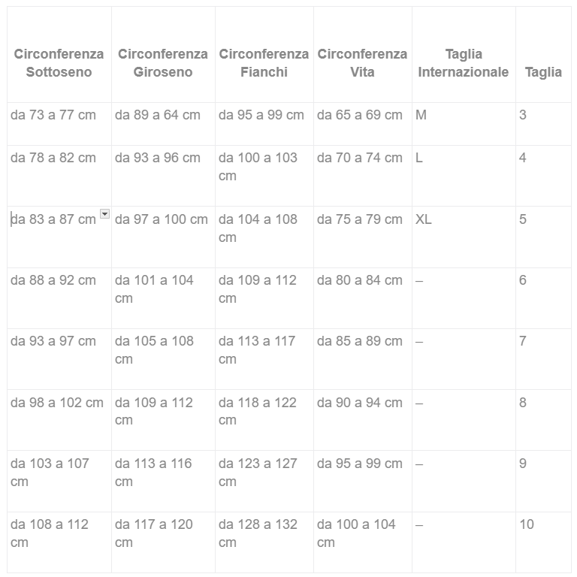The width and height of the screenshot is (577, 577).
Task: Select the 'da 70 a 74 cm' cell
Action: tap(360, 158)
